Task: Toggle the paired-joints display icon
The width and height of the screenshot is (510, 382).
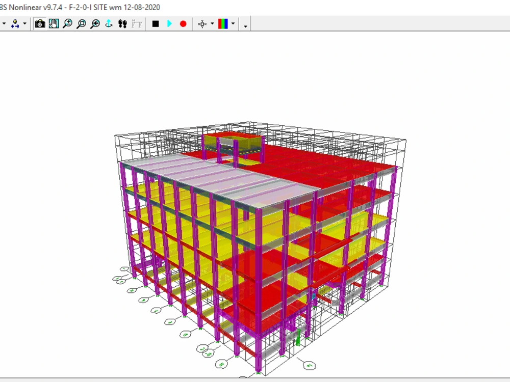Action: (122, 23)
